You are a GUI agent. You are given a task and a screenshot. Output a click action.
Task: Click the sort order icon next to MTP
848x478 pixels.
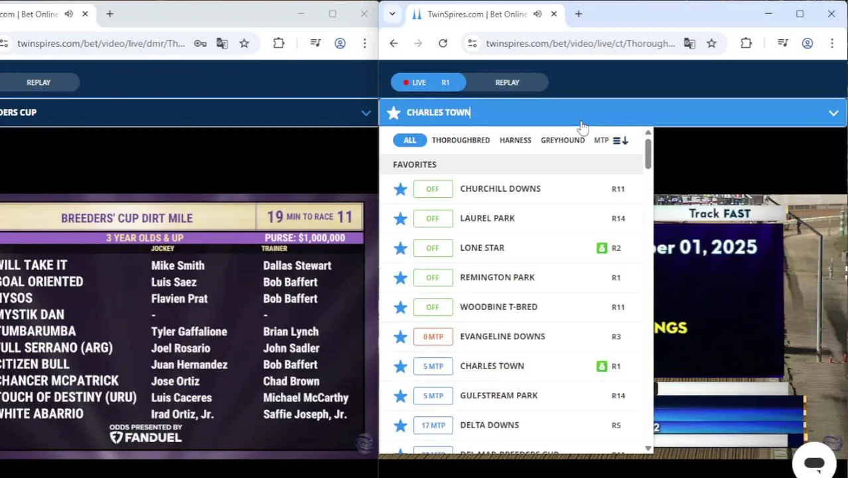[x=620, y=140]
